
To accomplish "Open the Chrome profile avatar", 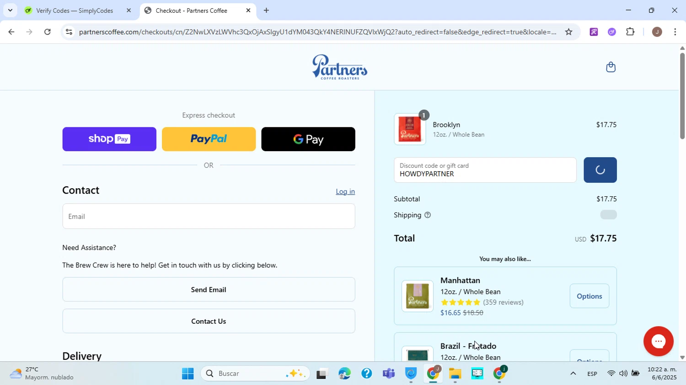I will click(657, 32).
